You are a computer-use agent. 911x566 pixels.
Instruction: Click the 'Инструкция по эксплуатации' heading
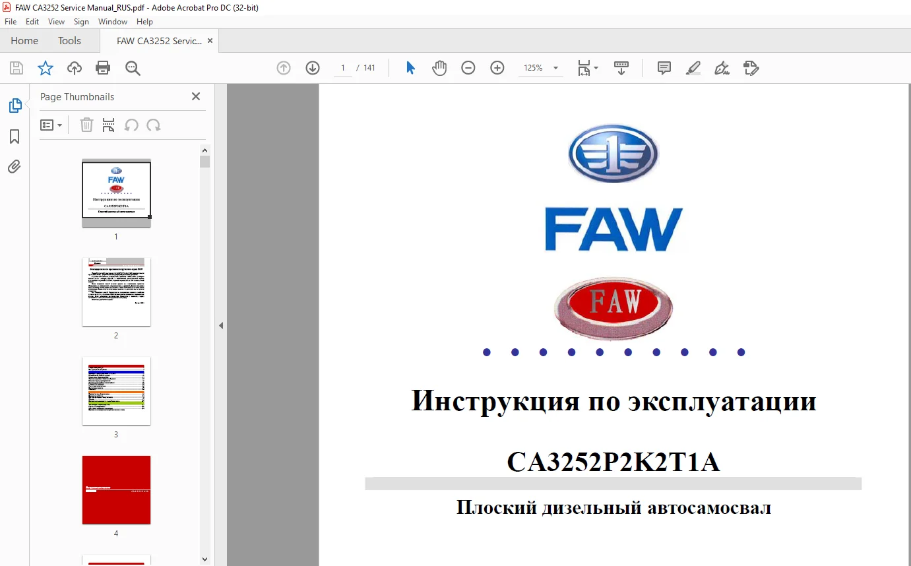coord(613,402)
